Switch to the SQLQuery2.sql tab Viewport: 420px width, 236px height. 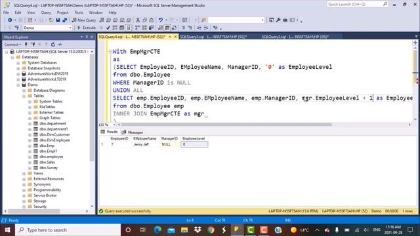coord(295,37)
